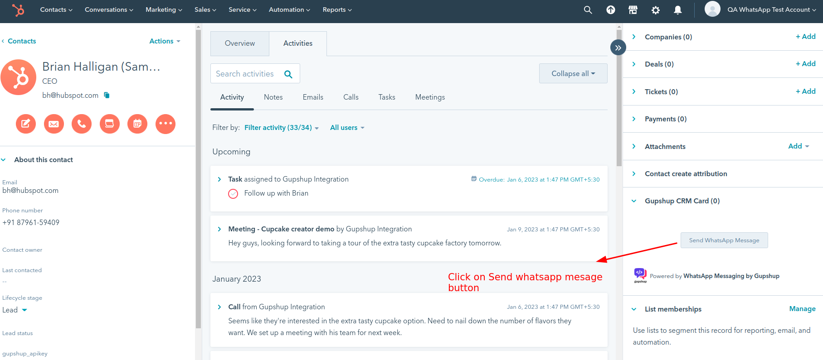This screenshot has height=360, width=823.
Task: Click the create note icon button
Action: click(26, 124)
